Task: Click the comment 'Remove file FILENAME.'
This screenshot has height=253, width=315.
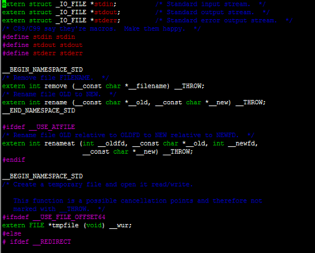Action: point(53,78)
